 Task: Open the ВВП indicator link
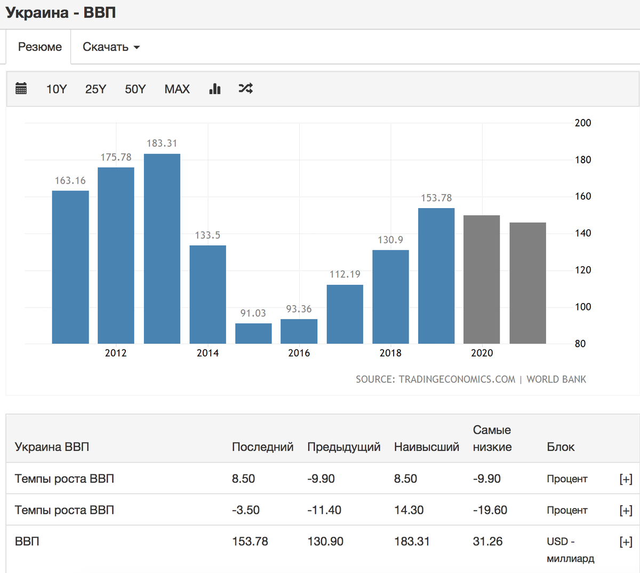point(27,541)
